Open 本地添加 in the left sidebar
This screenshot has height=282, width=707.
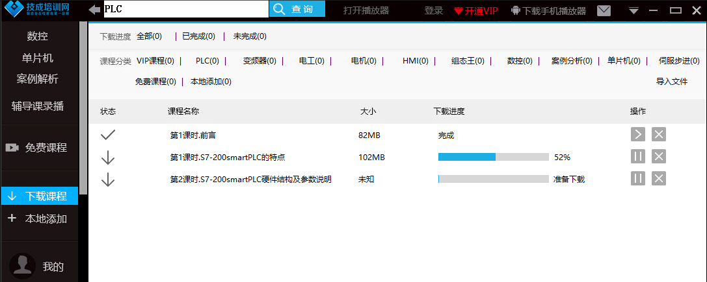tap(39, 218)
